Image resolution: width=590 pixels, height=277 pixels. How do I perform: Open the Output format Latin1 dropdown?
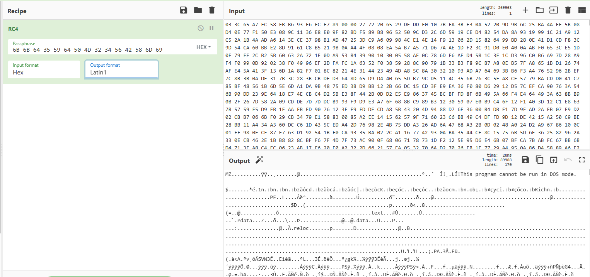point(121,69)
